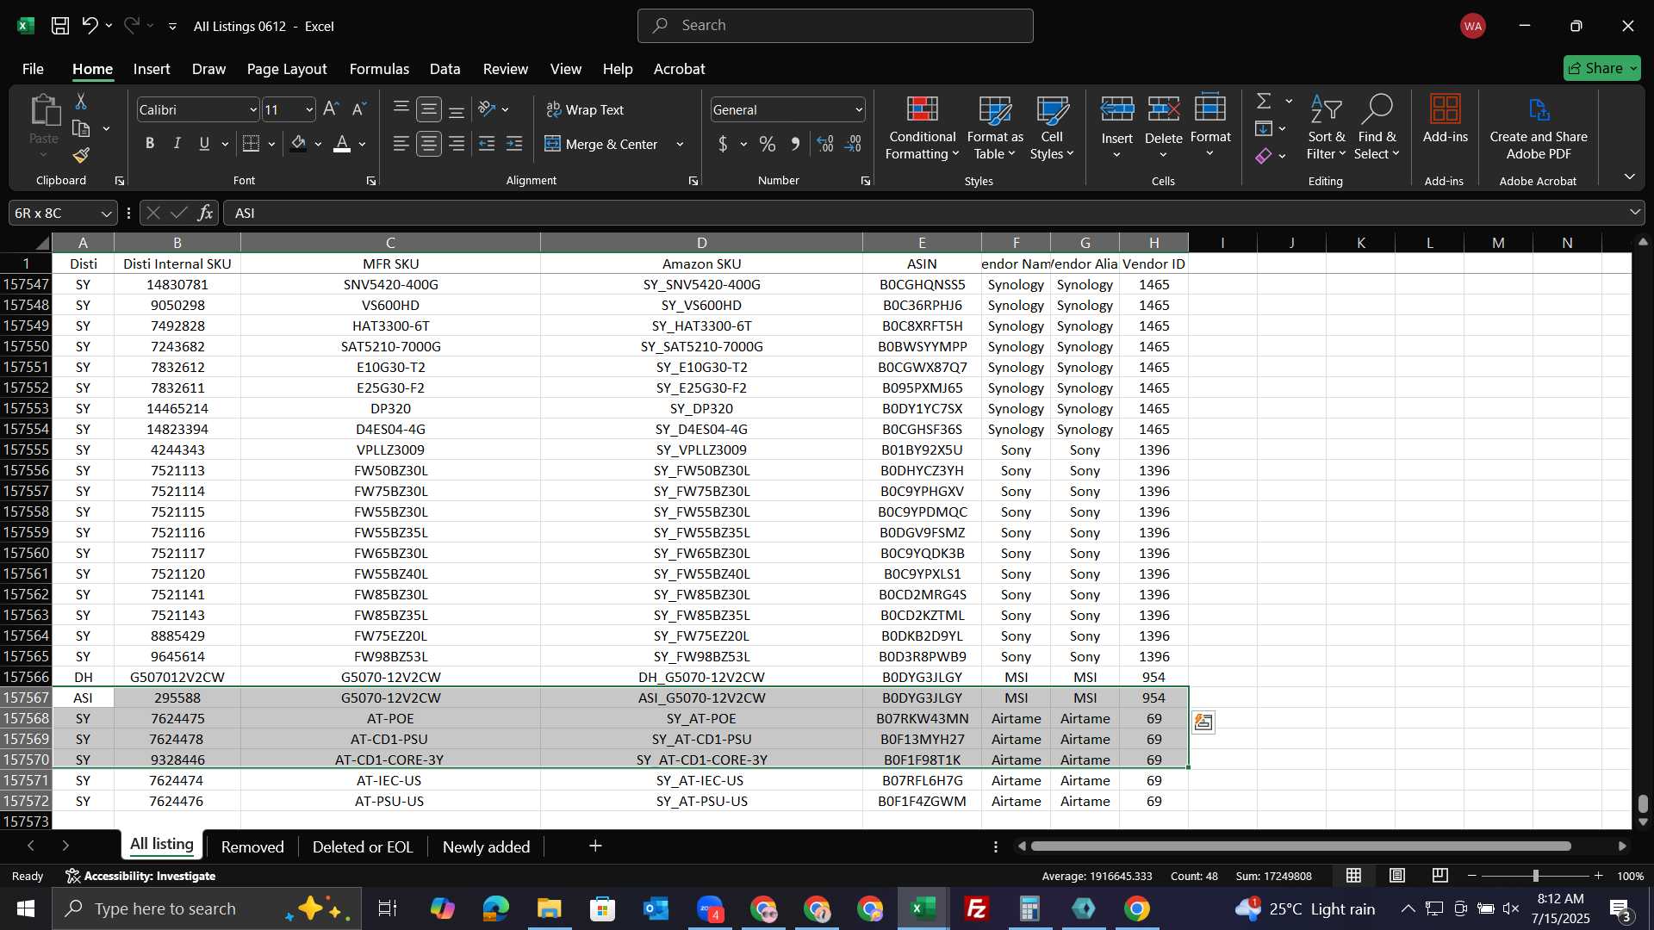Open the Add-ins icon

point(1445,119)
